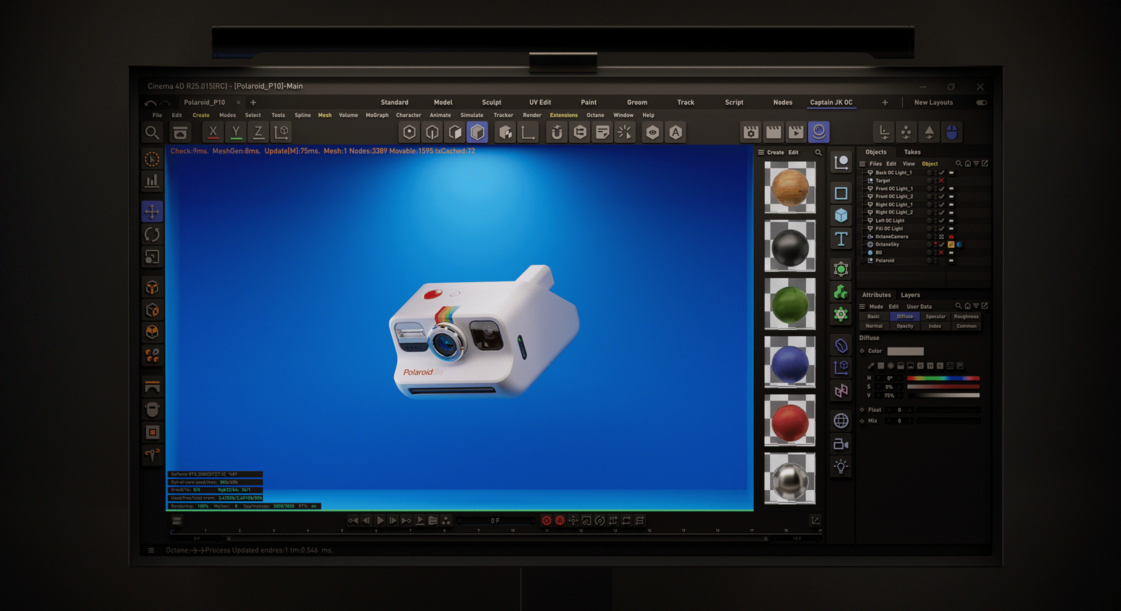This screenshot has height=611, width=1121.
Task: Open the Opacity material channel
Action: [x=904, y=326]
